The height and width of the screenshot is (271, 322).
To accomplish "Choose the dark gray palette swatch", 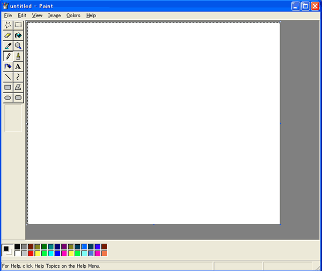I will point(24,246).
